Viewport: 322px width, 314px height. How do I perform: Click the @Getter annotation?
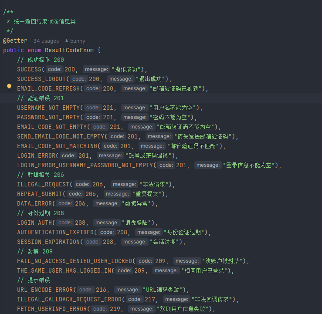click(15, 41)
